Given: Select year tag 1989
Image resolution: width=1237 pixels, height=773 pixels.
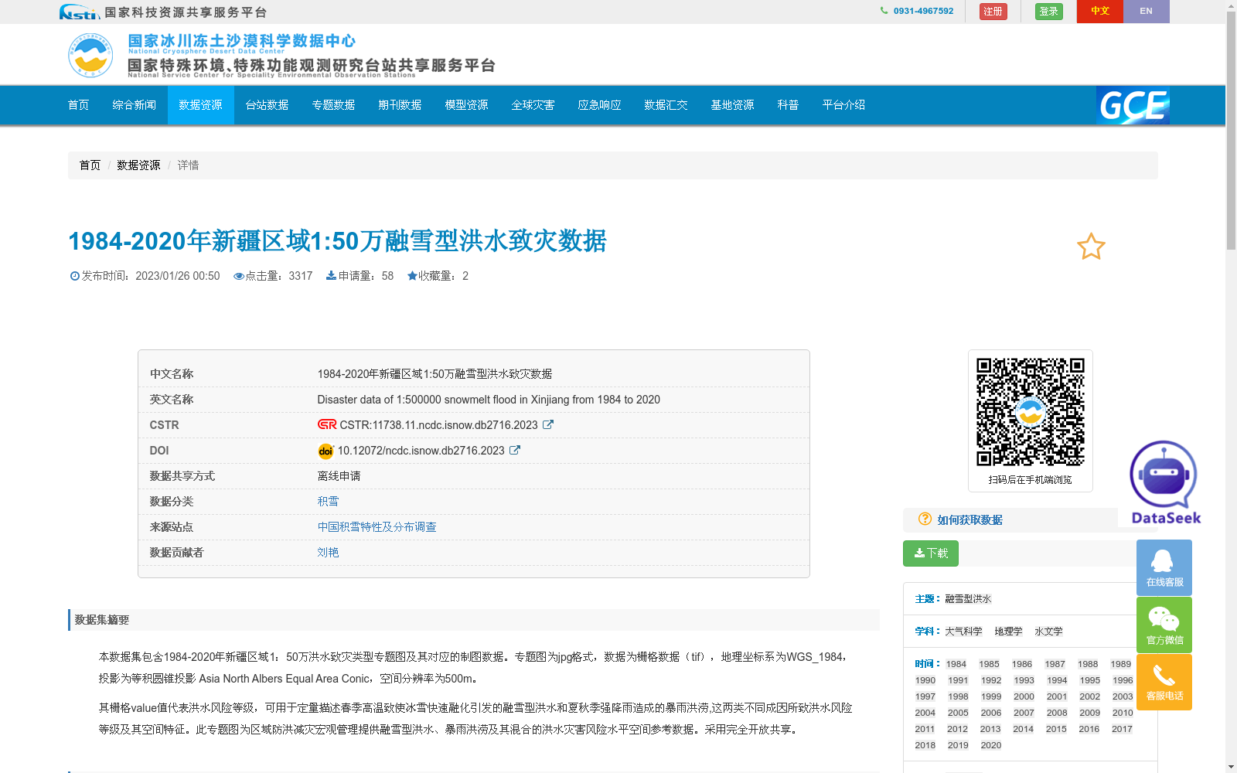Looking at the screenshot, I should (1121, 664).
